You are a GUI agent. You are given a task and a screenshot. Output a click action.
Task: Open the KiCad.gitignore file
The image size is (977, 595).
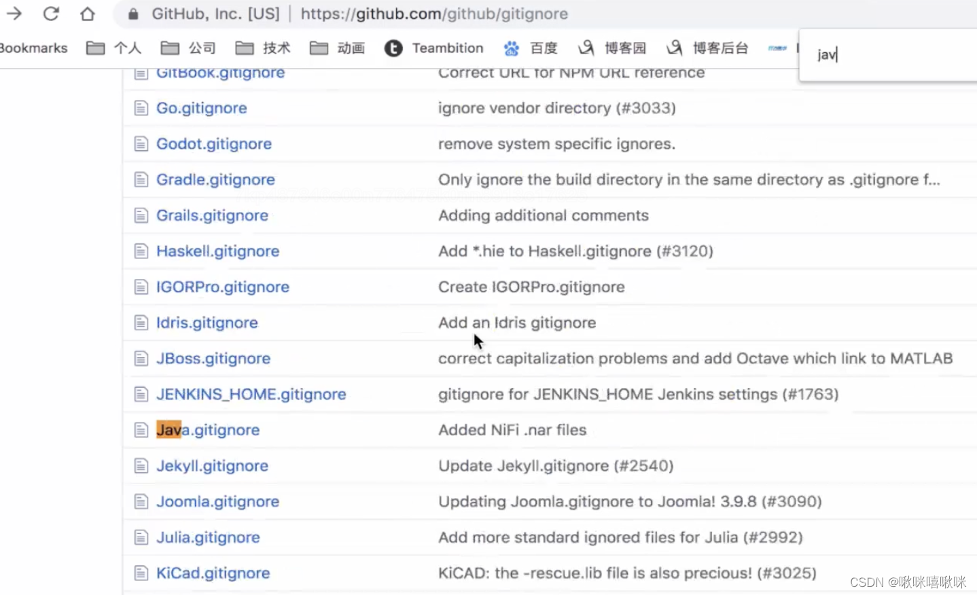point(213,573)
